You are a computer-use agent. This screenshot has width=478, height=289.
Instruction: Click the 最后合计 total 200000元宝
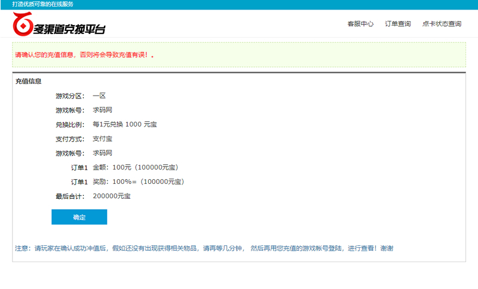tap(112, 196)
